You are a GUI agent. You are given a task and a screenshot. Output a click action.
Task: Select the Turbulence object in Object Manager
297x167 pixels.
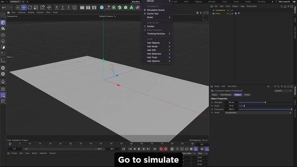[x=220, y=10]
